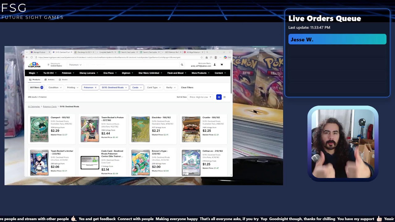
Task: Click the page's vertical scrollbar
Action: coord(231,77)
